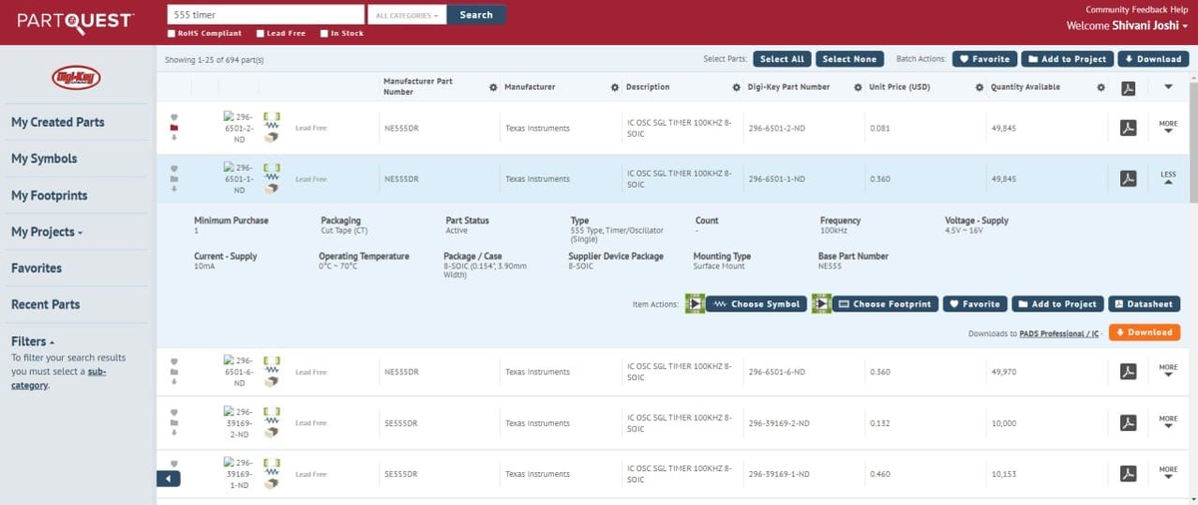Expand MORE details for row 296-39169-2-ND
Viewport: 1198px width, 505px height.
click(1168, 422)
